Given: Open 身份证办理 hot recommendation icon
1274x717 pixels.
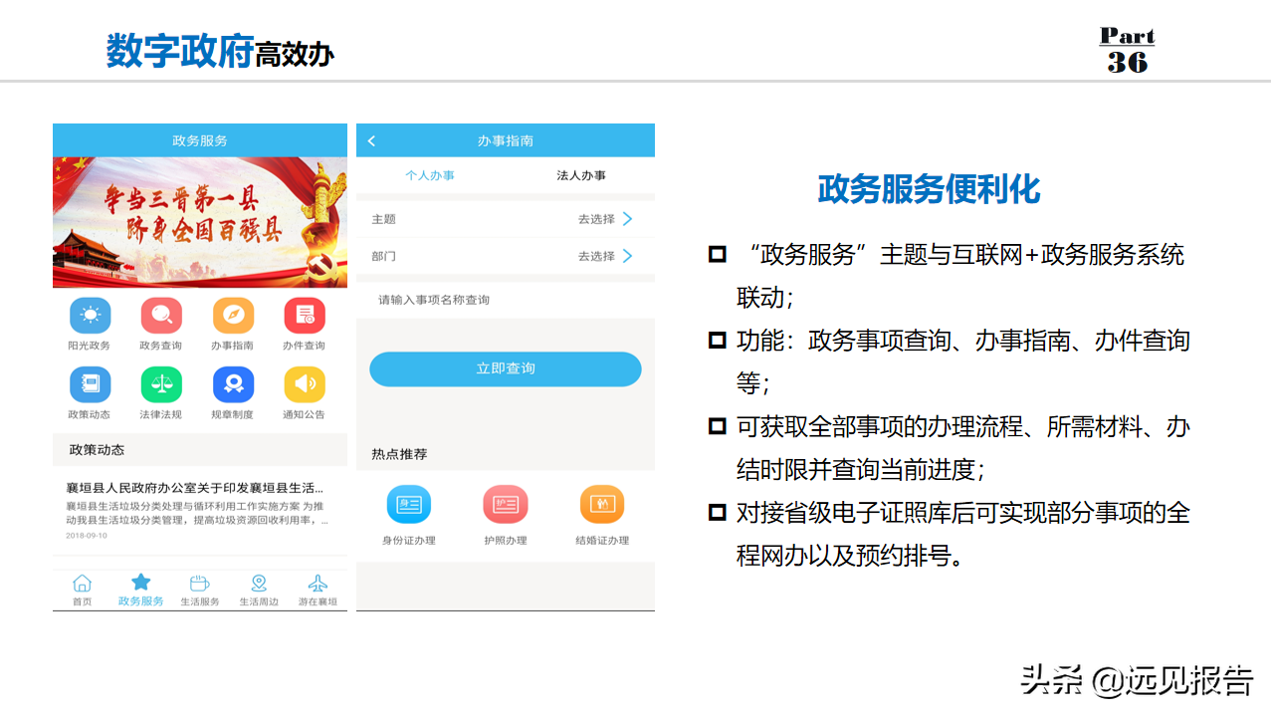Looking at the screenshot, I should [409, 504].
